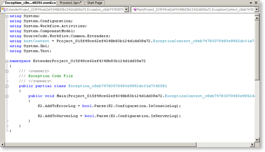
Task: Click the ExtenderProject class combo box
Action: pyautogui.click(x=65, y=9)
